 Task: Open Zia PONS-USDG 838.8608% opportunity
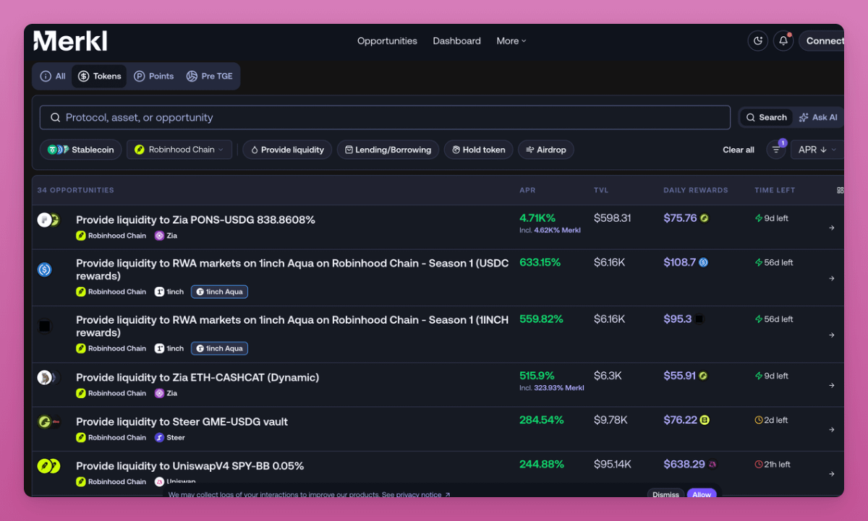[x=195, y=220]
